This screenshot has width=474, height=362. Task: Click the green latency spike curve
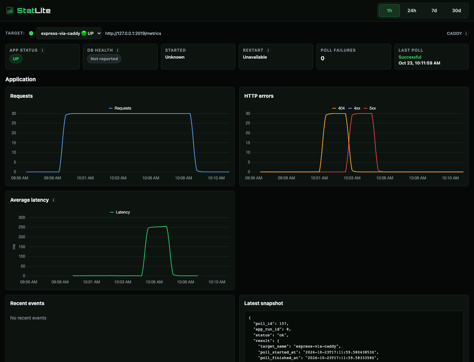[x=158, y=227]
